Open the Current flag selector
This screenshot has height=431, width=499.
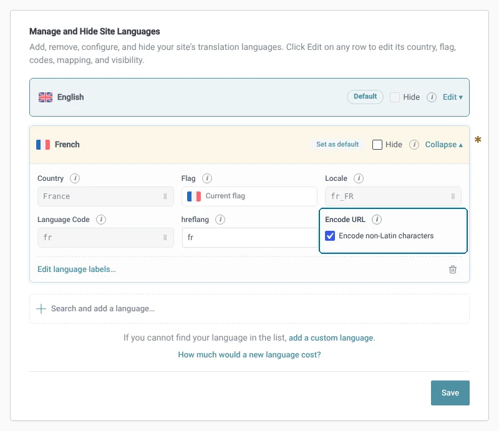click(x=249, y=196)
